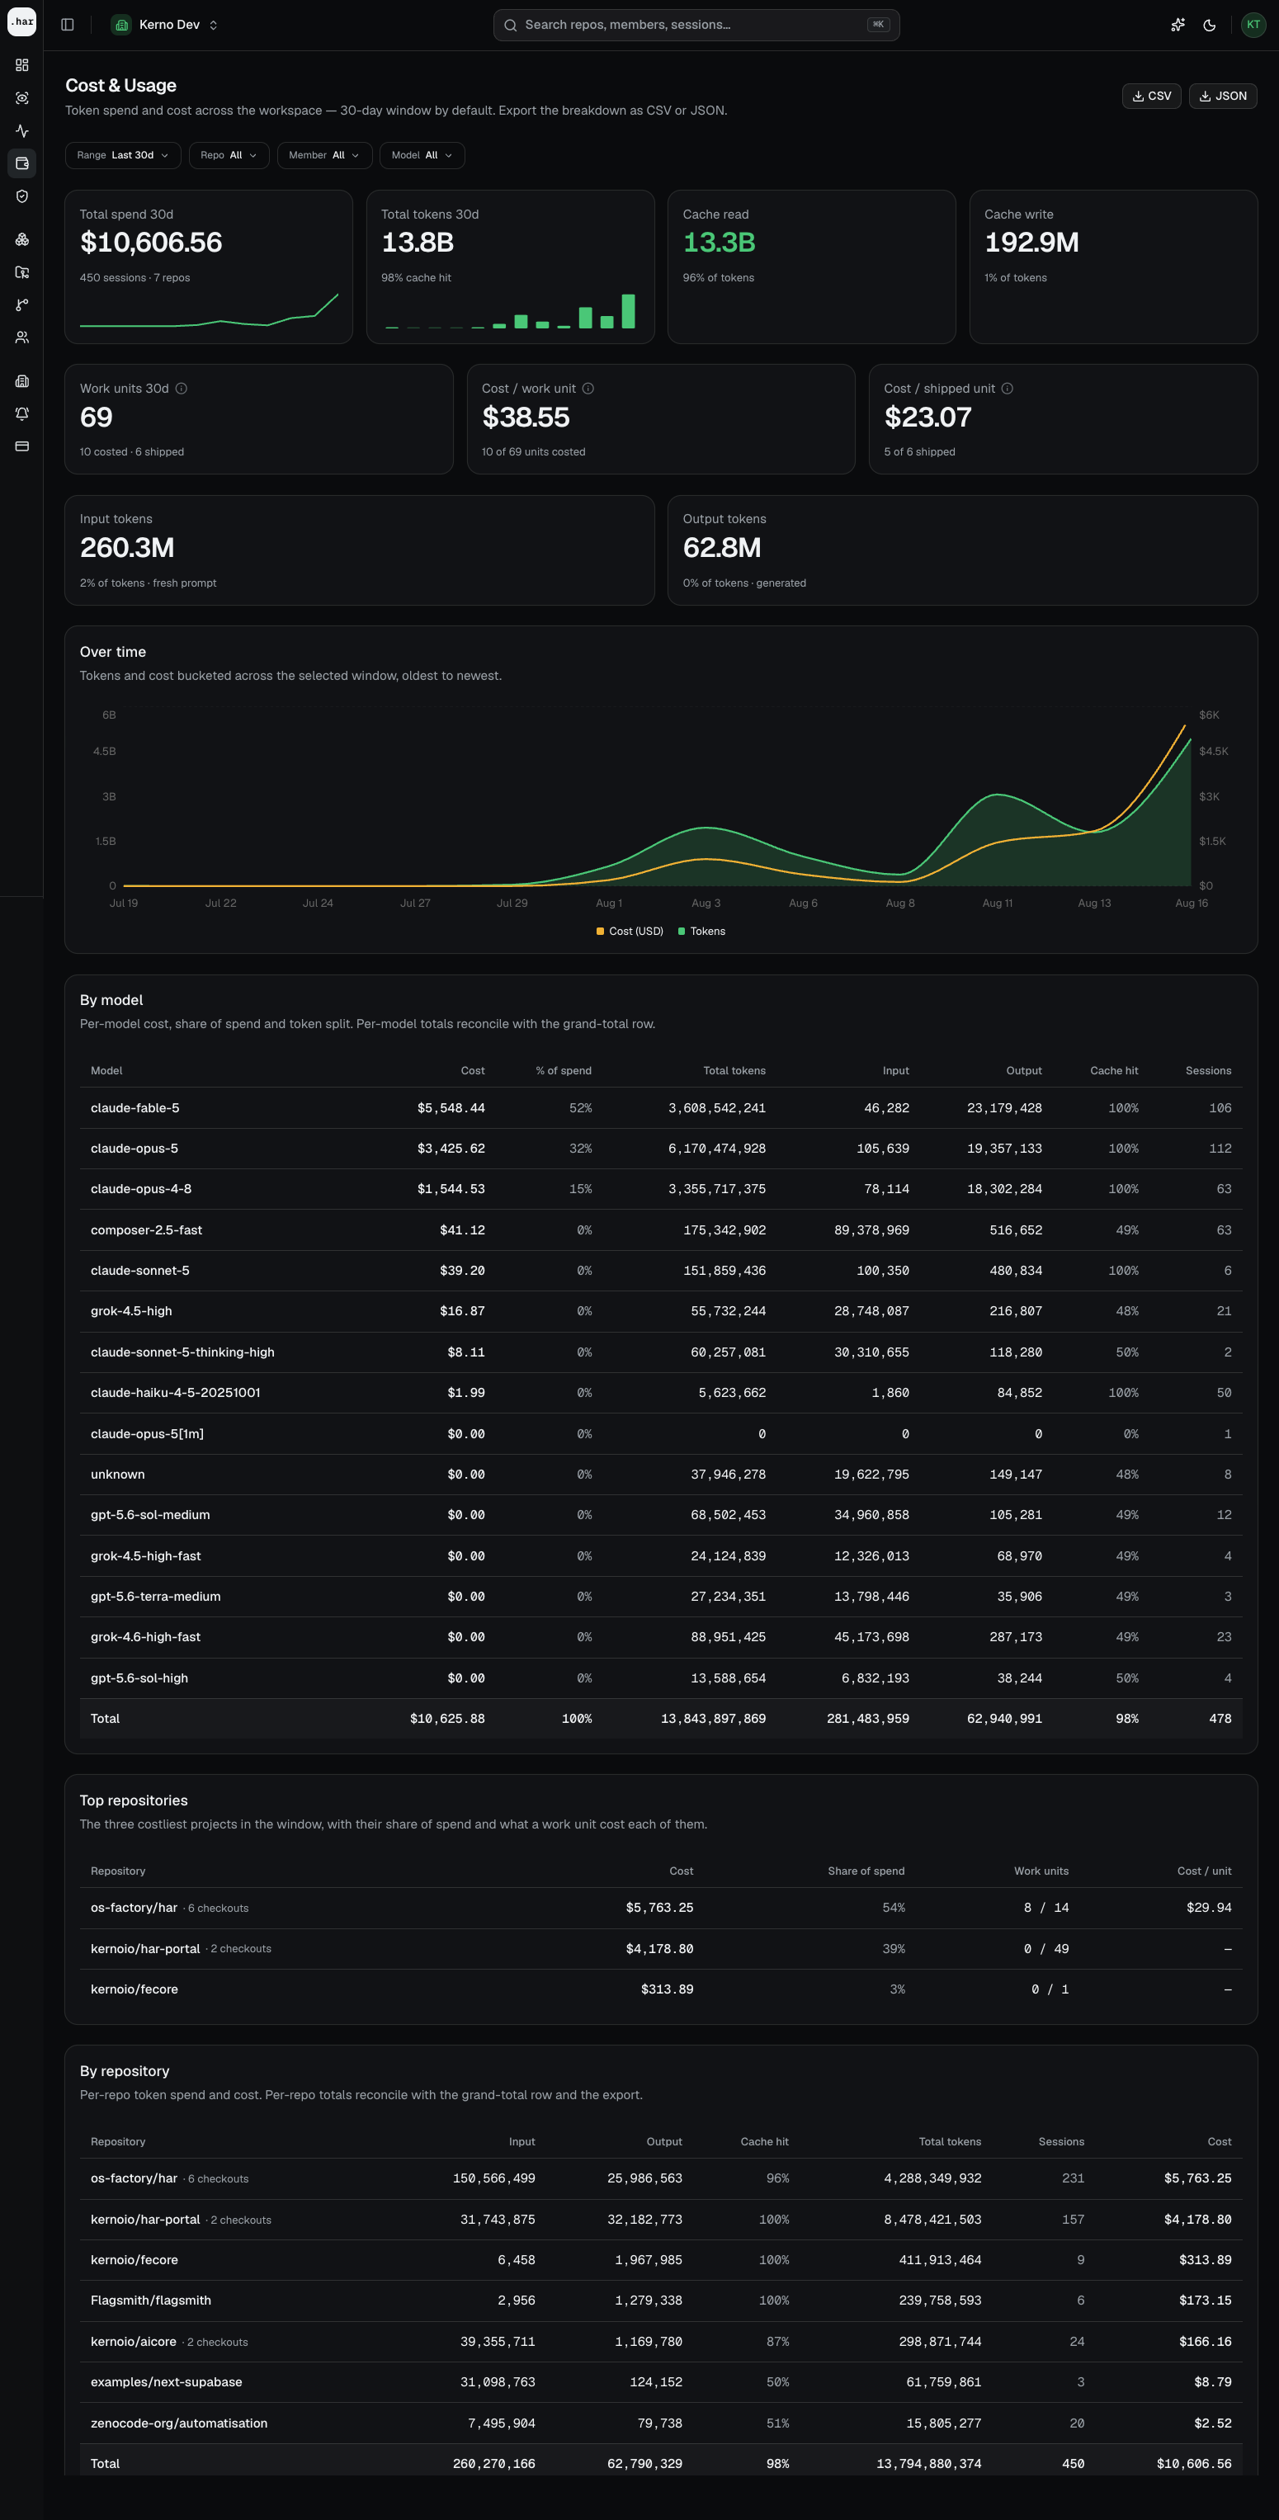The height and width of the screenshot is (2520, 1279).
Task: Click the $29.94 cost per unit value
Action: (1209, 1908)
